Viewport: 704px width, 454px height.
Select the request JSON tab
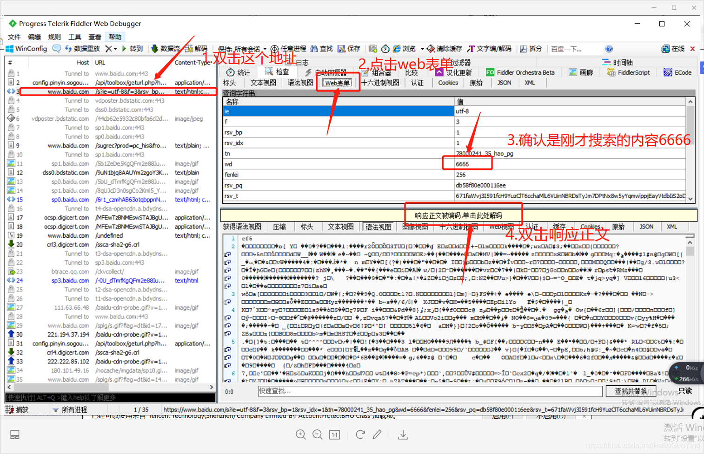[504, 83]
